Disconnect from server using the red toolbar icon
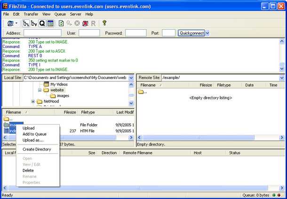 pyautogui.click(x=85, y=24)
